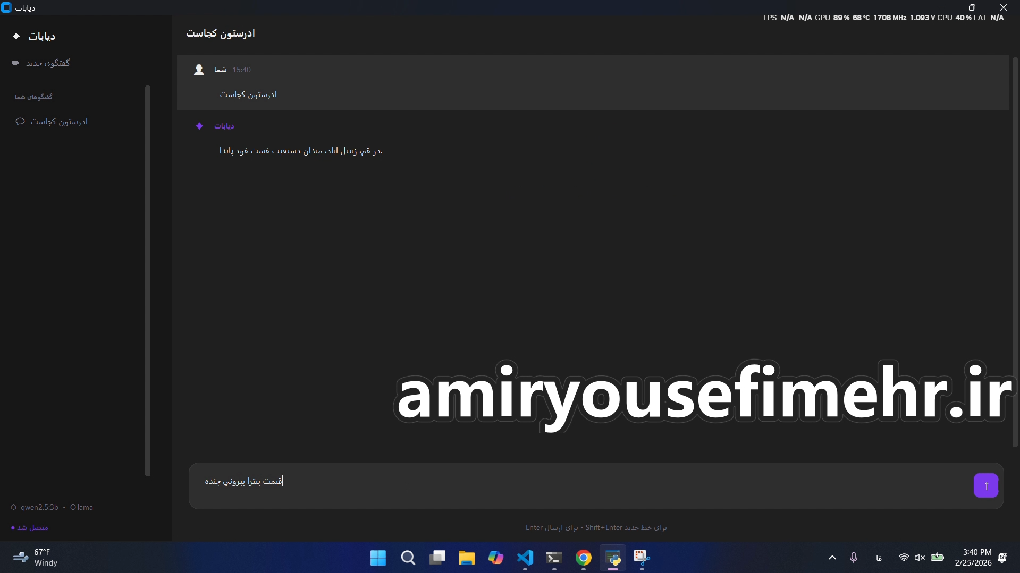Click the assistant reply text about قم

click(301, 151)
